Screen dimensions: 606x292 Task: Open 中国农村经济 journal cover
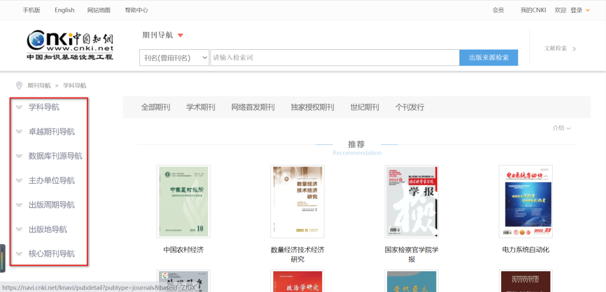(x=183, y=201)
